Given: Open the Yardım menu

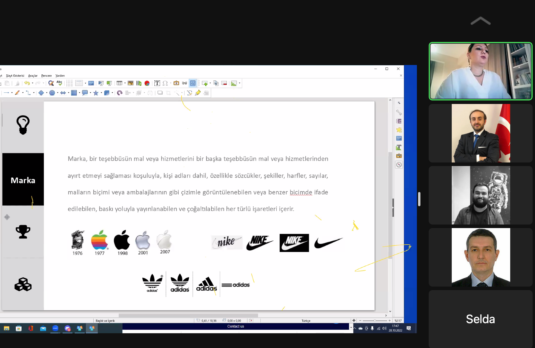Looking at the screenshot, I should (x=60, y=76).
